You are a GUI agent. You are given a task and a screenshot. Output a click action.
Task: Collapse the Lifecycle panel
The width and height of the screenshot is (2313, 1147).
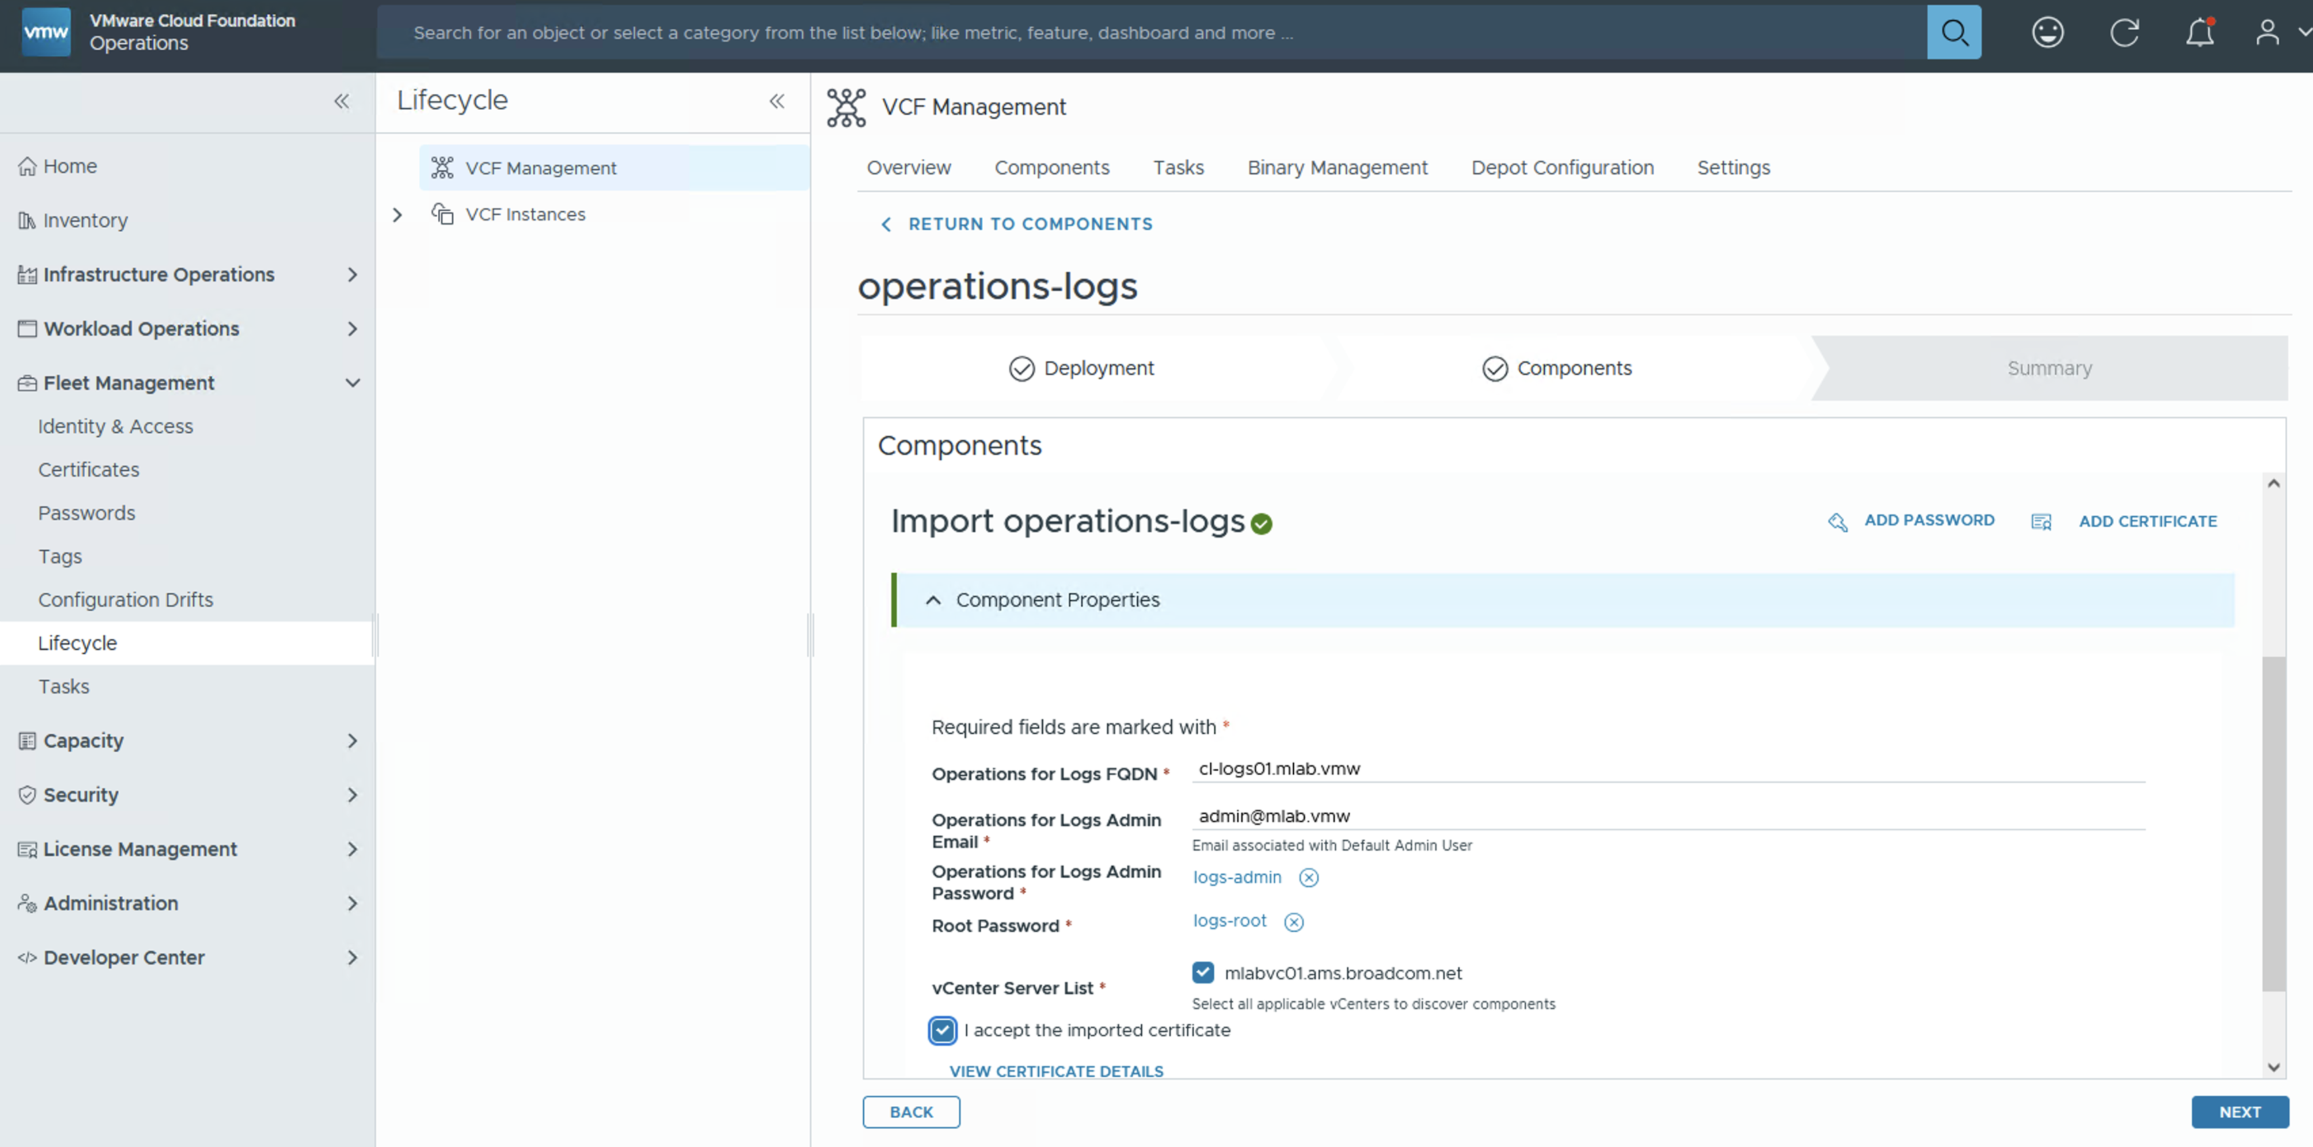click(x=777, y=102)
